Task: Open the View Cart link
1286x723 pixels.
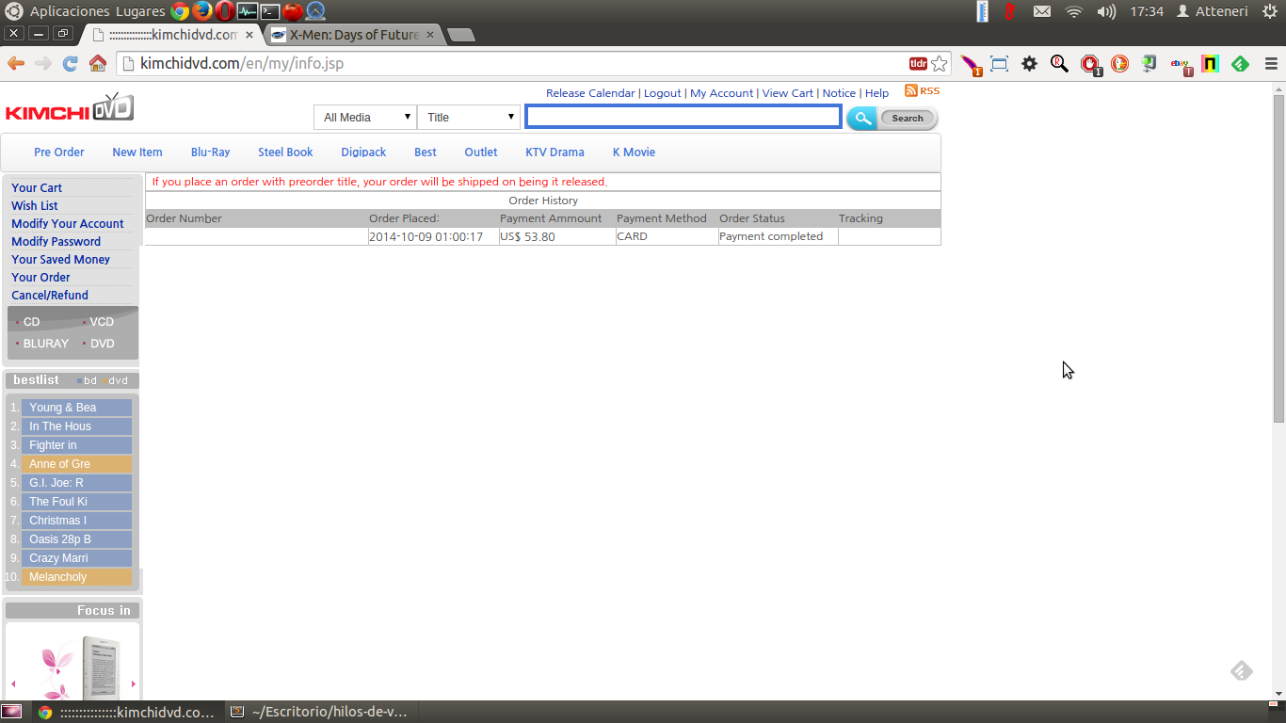Action: (x=788, y=93)
